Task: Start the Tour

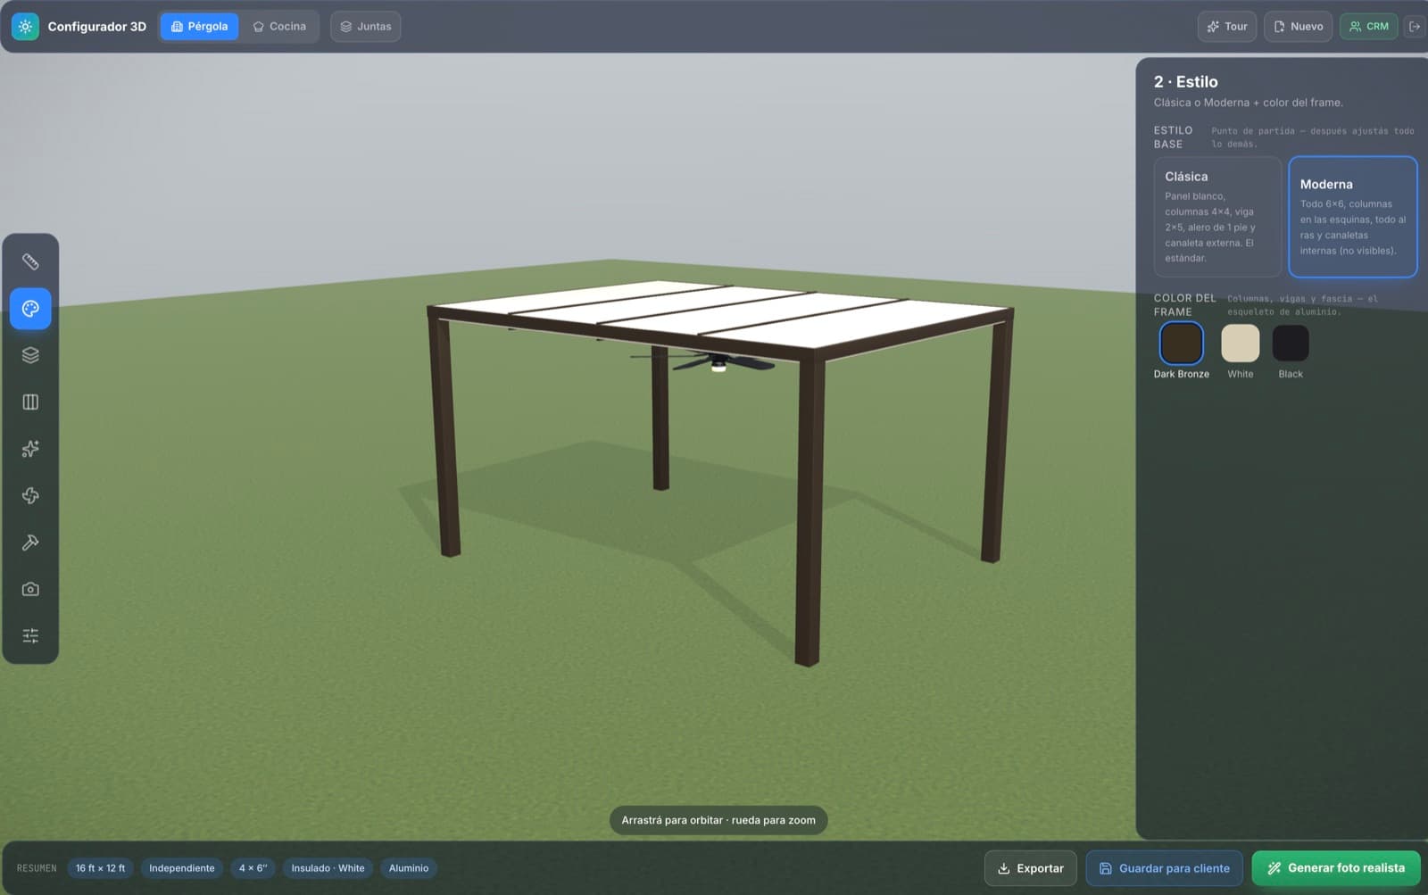Action: pos(1227,27)
